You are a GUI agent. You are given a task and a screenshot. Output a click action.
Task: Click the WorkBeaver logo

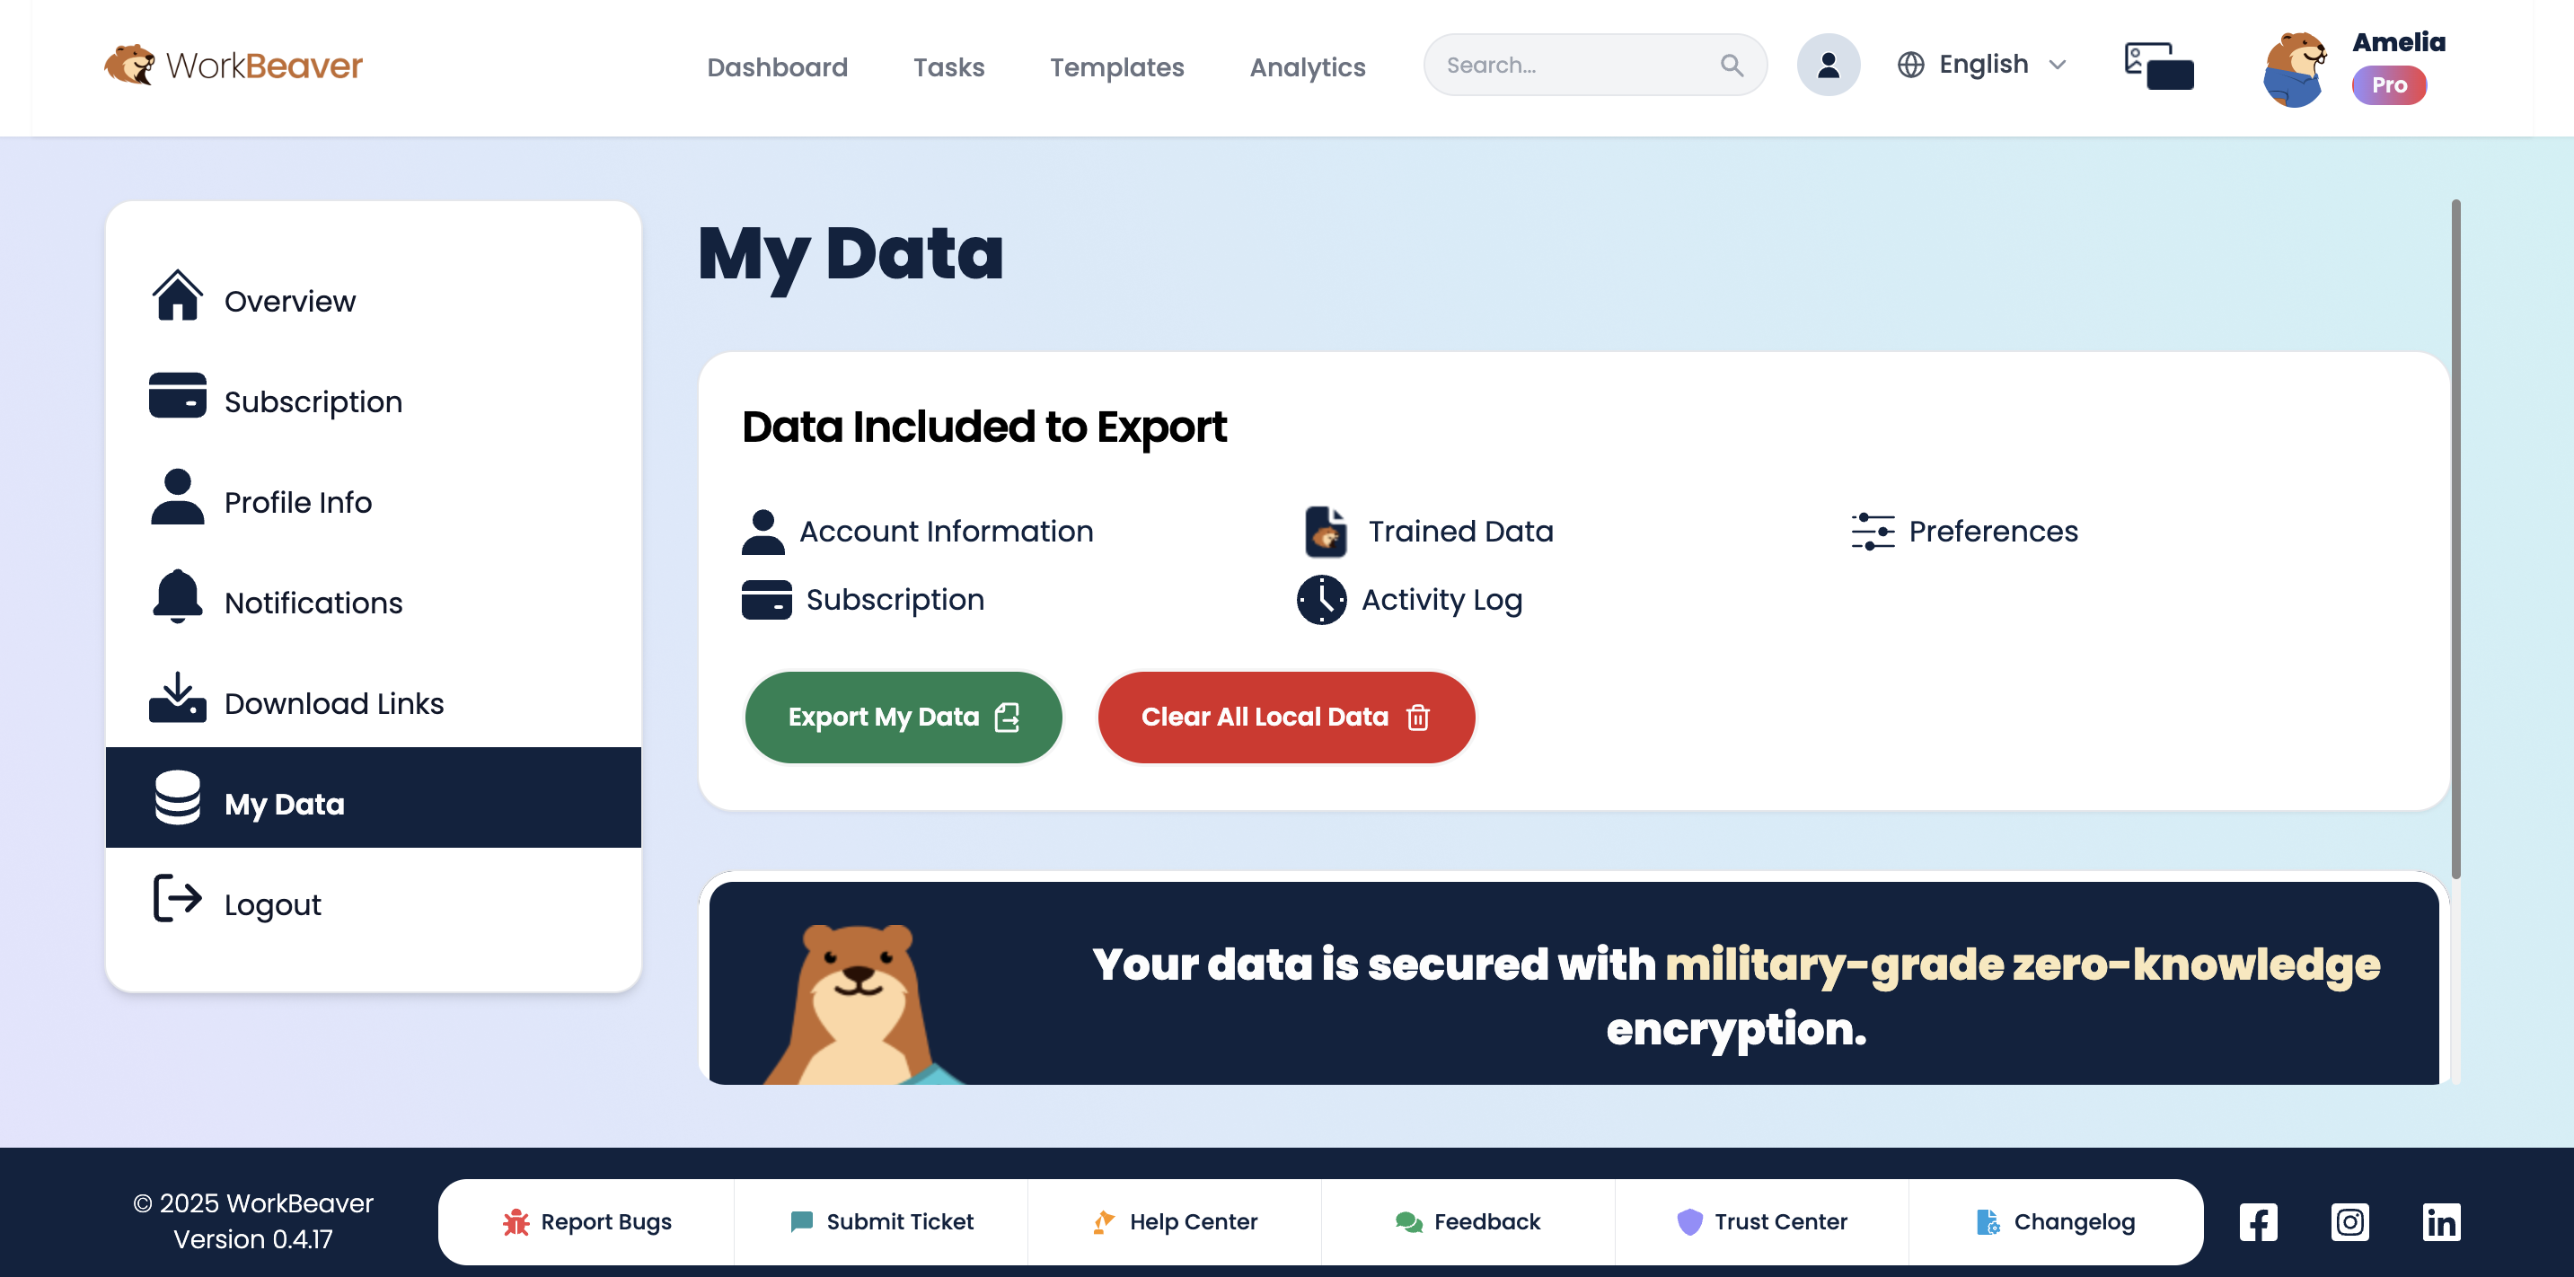click(234, 65)
